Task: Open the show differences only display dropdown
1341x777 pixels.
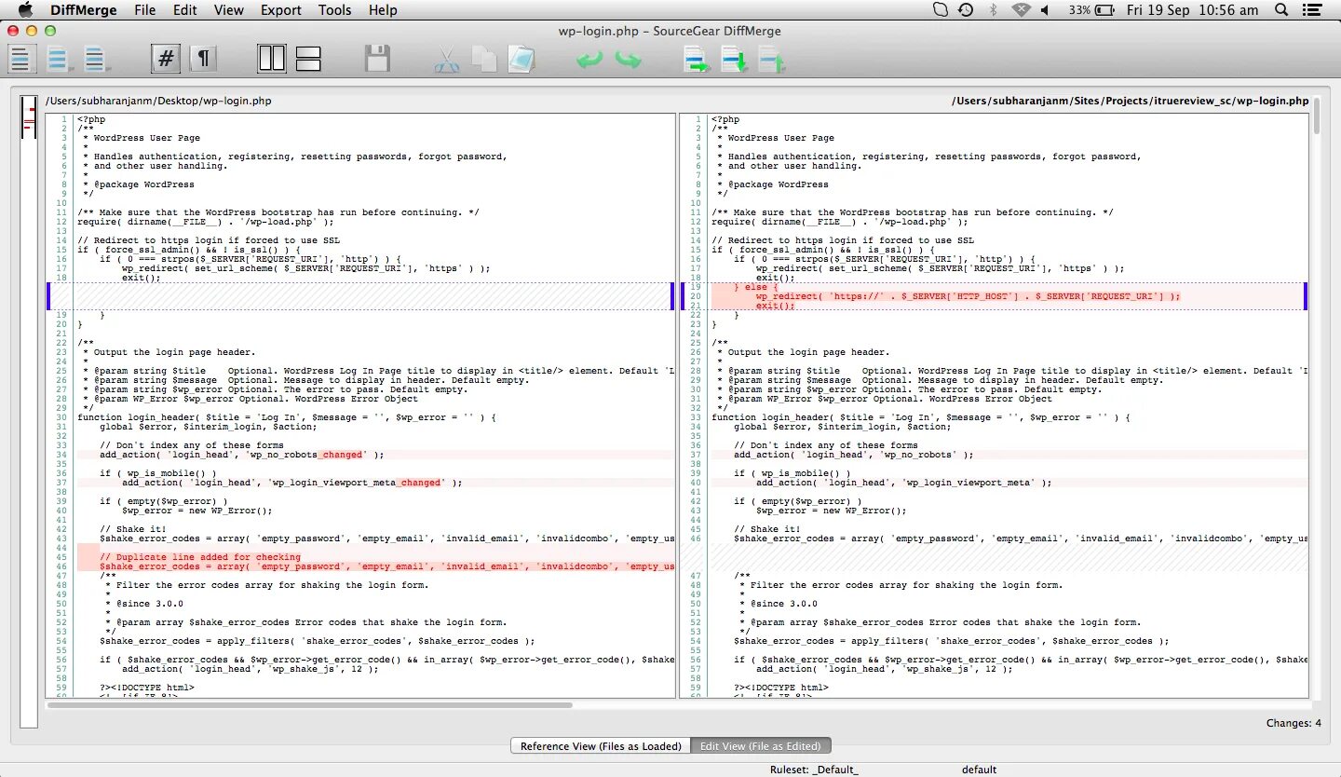Action: [x=59, y=59]
